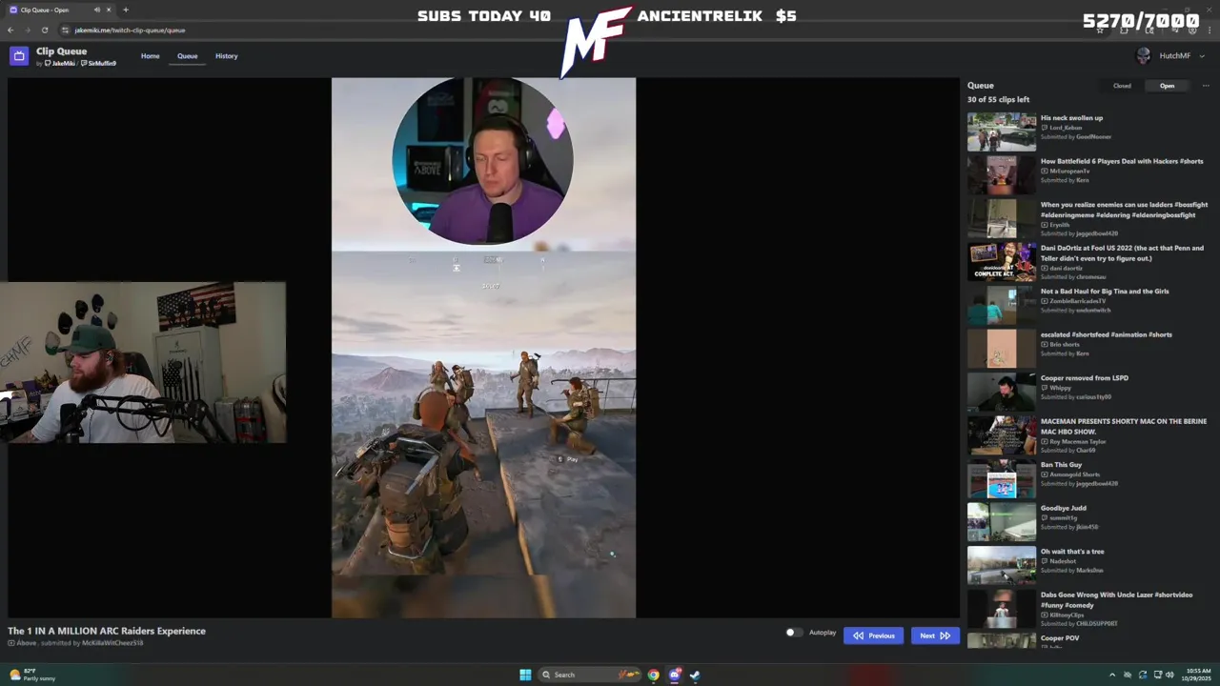The height and width of the screenshot is (686, 1220).
Task: Open the JakeMiki author link
Action: tap(60, 64)
